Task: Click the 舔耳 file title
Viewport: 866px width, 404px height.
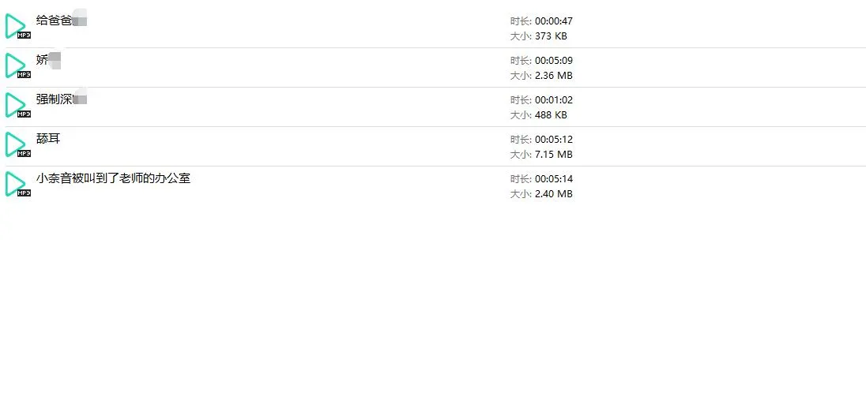Action: (x=48, y=139)
